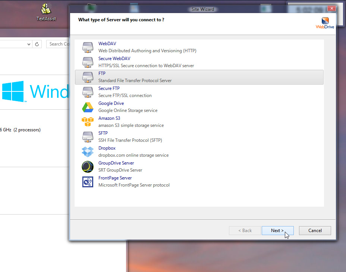Click 'Standard File Transfer Protocol Server' description

(135, 81)
